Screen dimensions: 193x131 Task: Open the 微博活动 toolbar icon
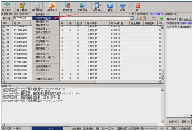tap(52, 6)
